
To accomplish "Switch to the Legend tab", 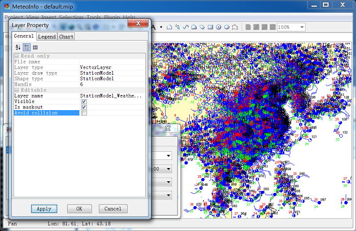I will point(47,37).
